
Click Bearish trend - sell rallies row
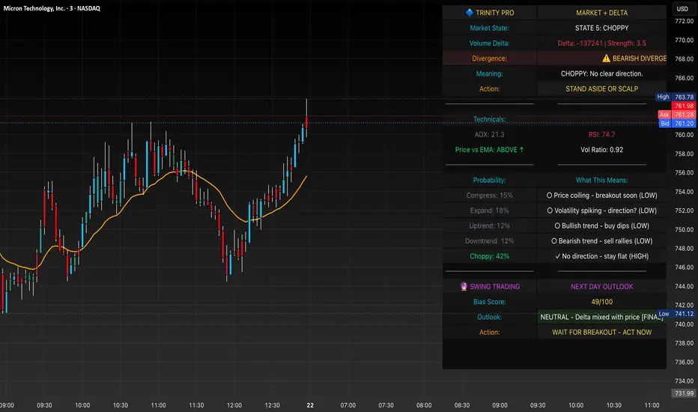[x=601, y=241]
